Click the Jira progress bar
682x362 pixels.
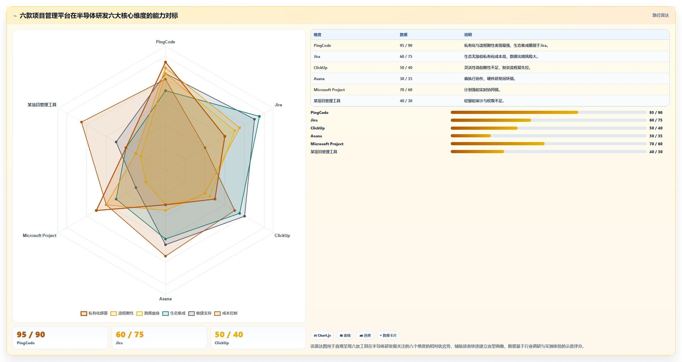point(548,120)
